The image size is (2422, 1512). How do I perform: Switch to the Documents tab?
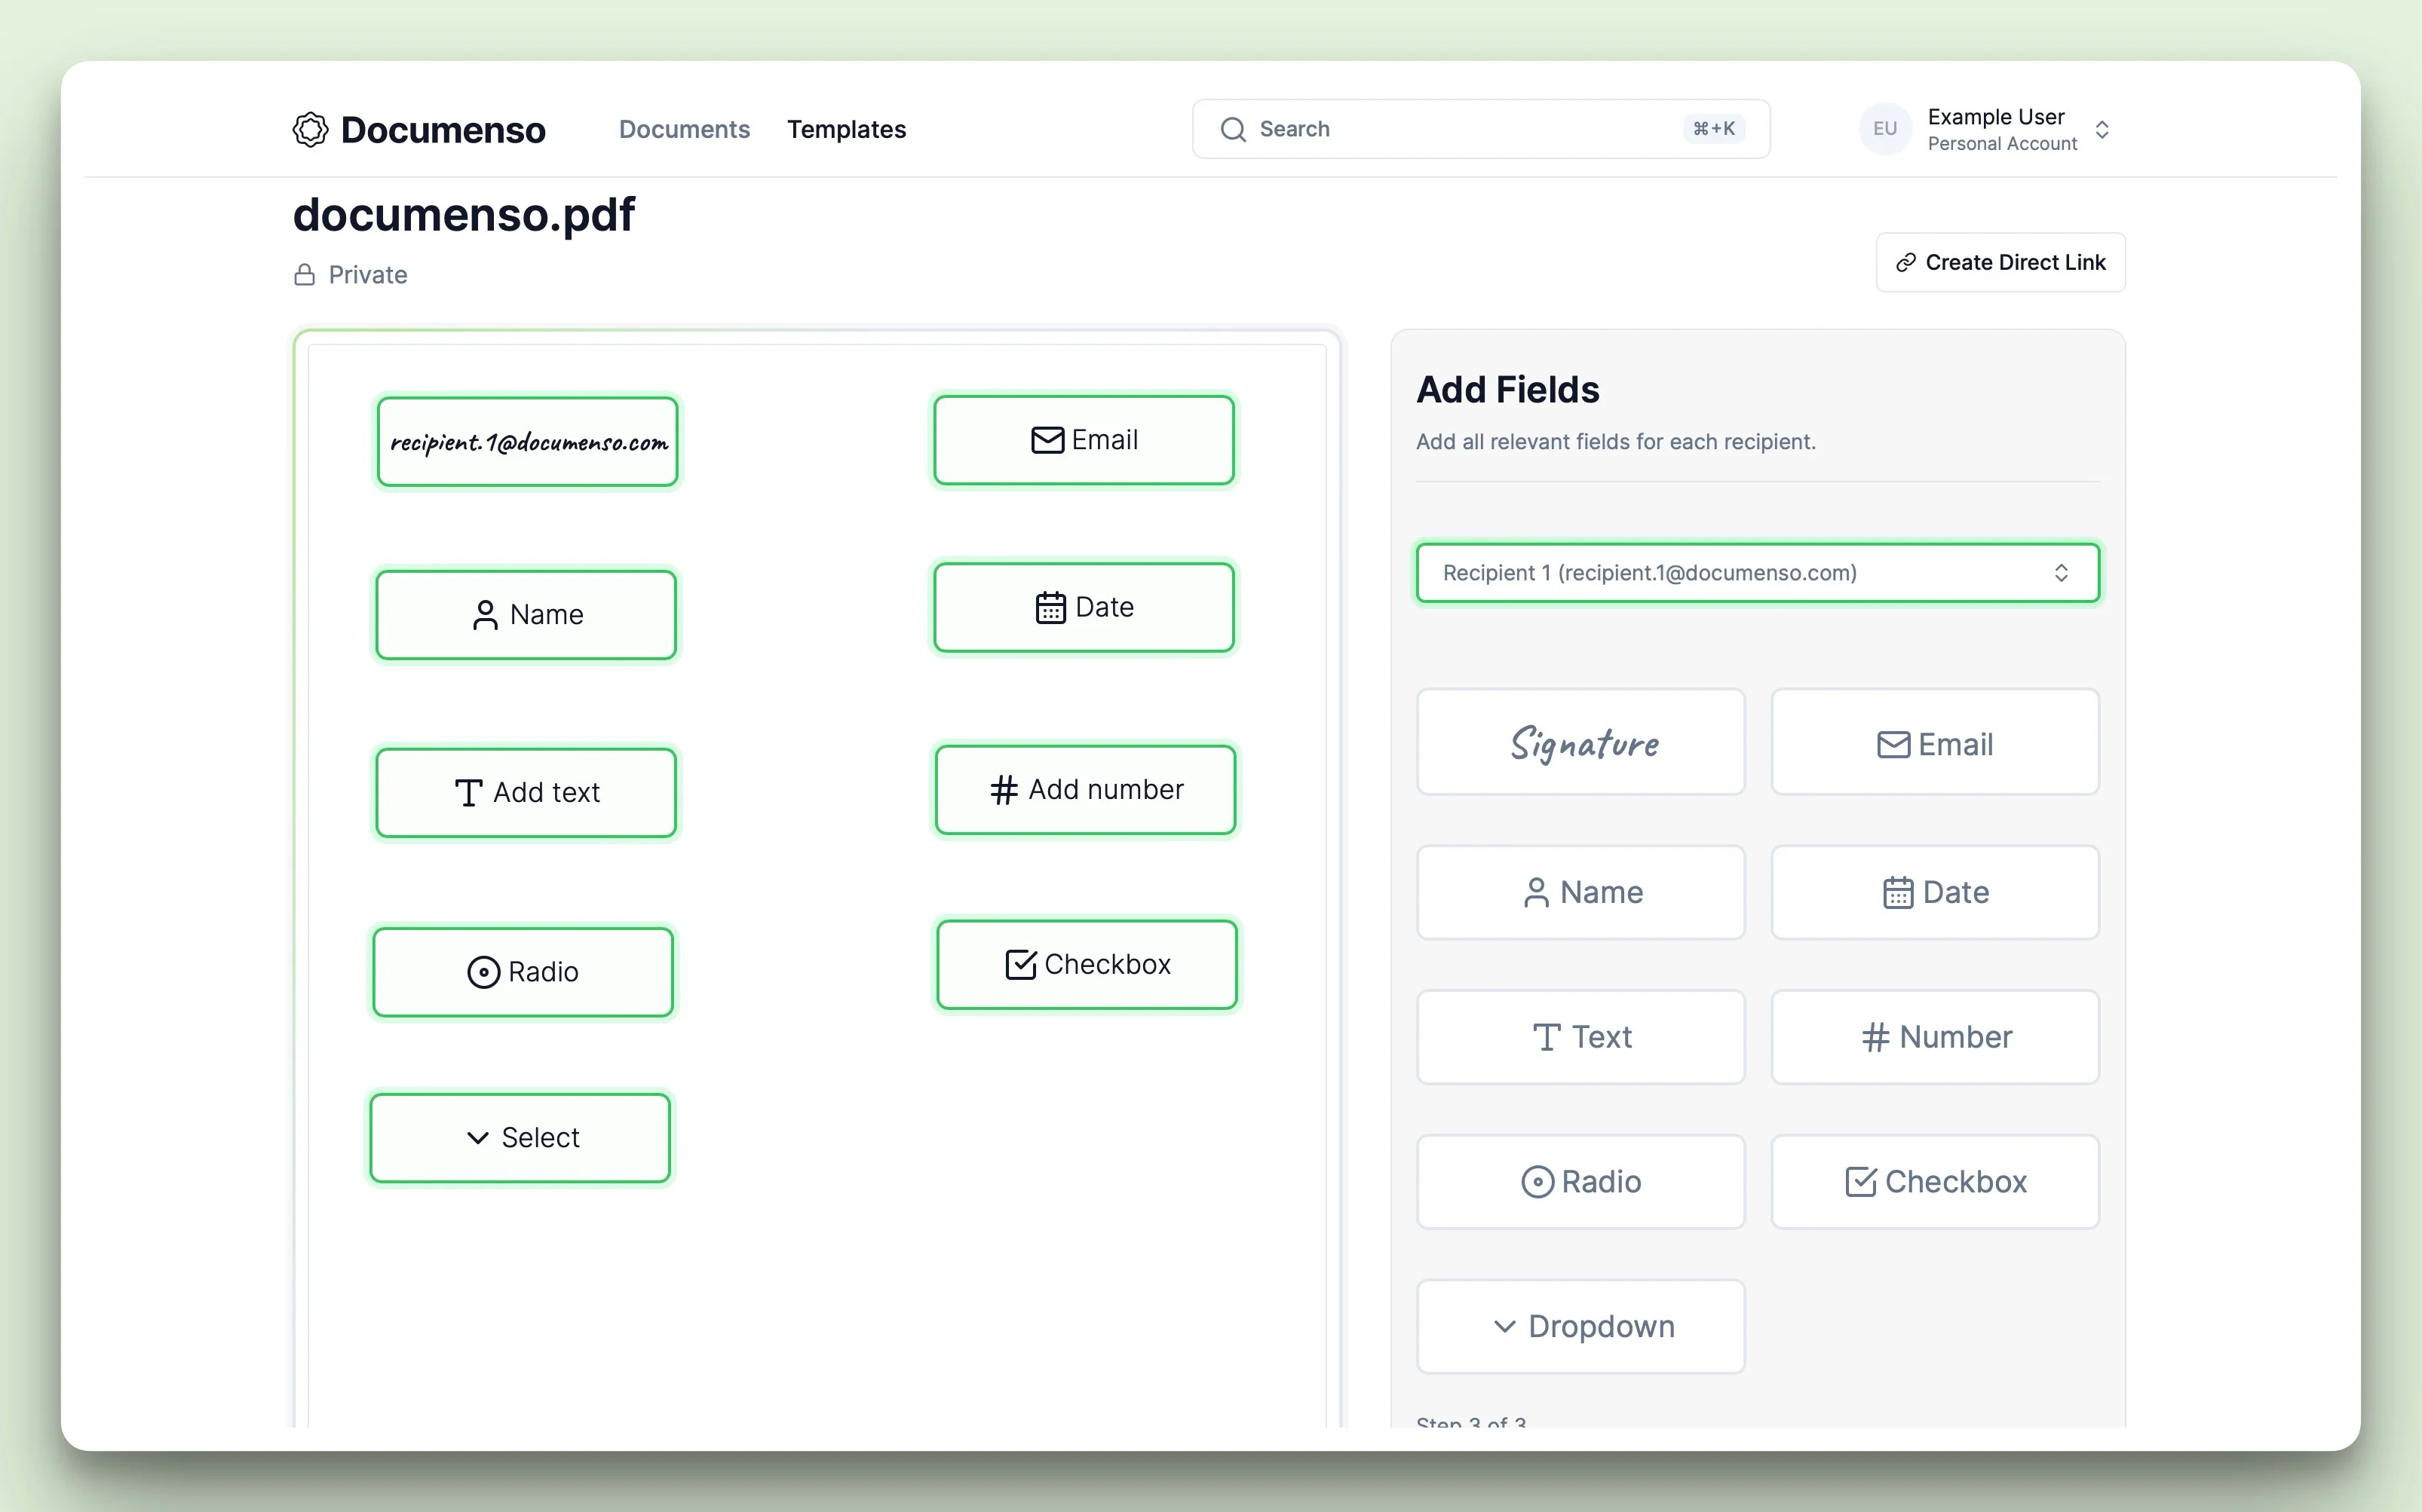(683, 129)
